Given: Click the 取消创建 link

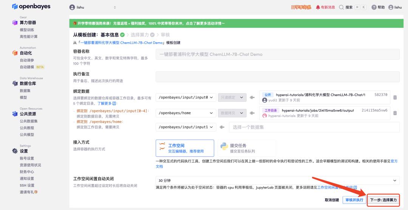Looking at the screenshot, I should point(332,200).
